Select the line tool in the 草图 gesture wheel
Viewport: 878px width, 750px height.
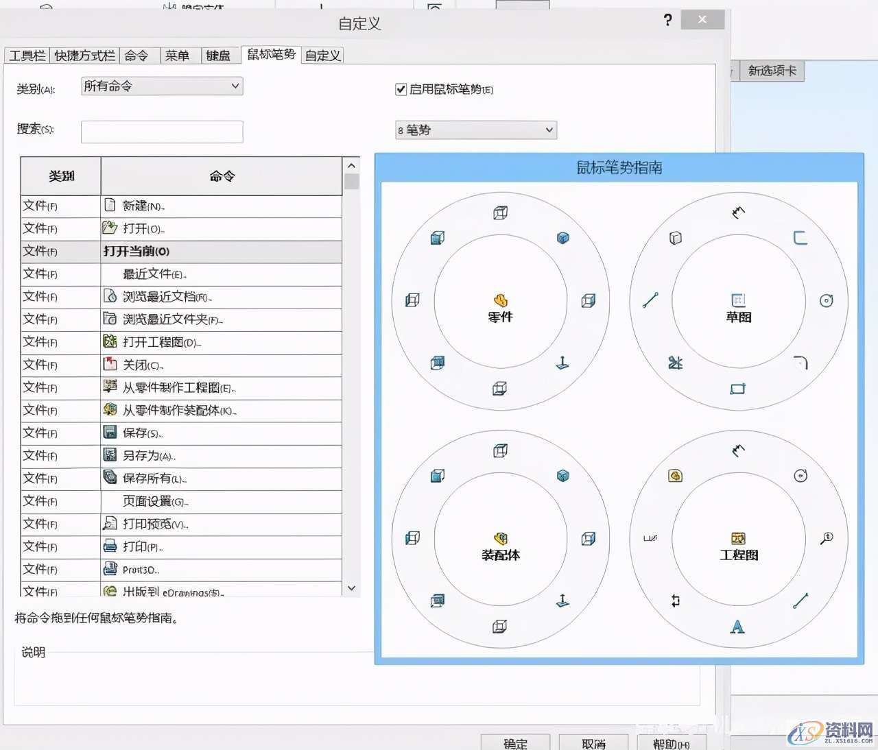tap(650, 300)
